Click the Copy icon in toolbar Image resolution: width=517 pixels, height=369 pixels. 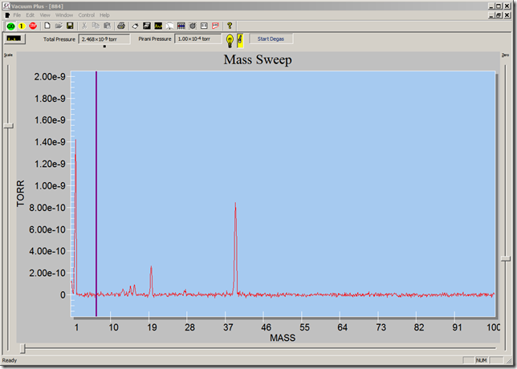point(96,26)
